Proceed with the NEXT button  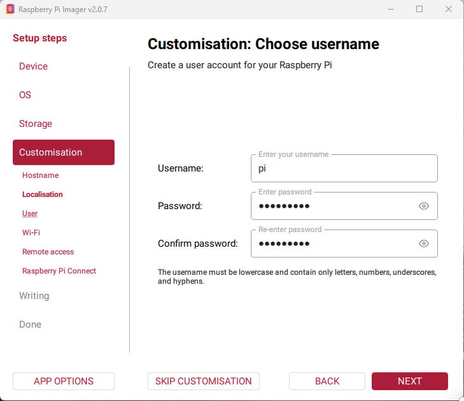[x=410, y=381]
